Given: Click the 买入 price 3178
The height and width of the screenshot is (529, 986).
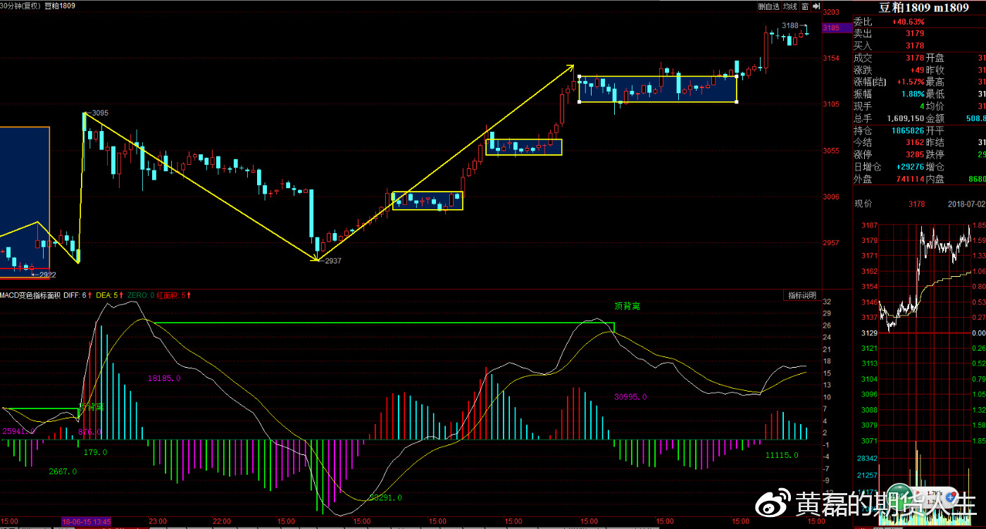Looking at the screenshot, I should pyautogui.click(x=915, y=45).
